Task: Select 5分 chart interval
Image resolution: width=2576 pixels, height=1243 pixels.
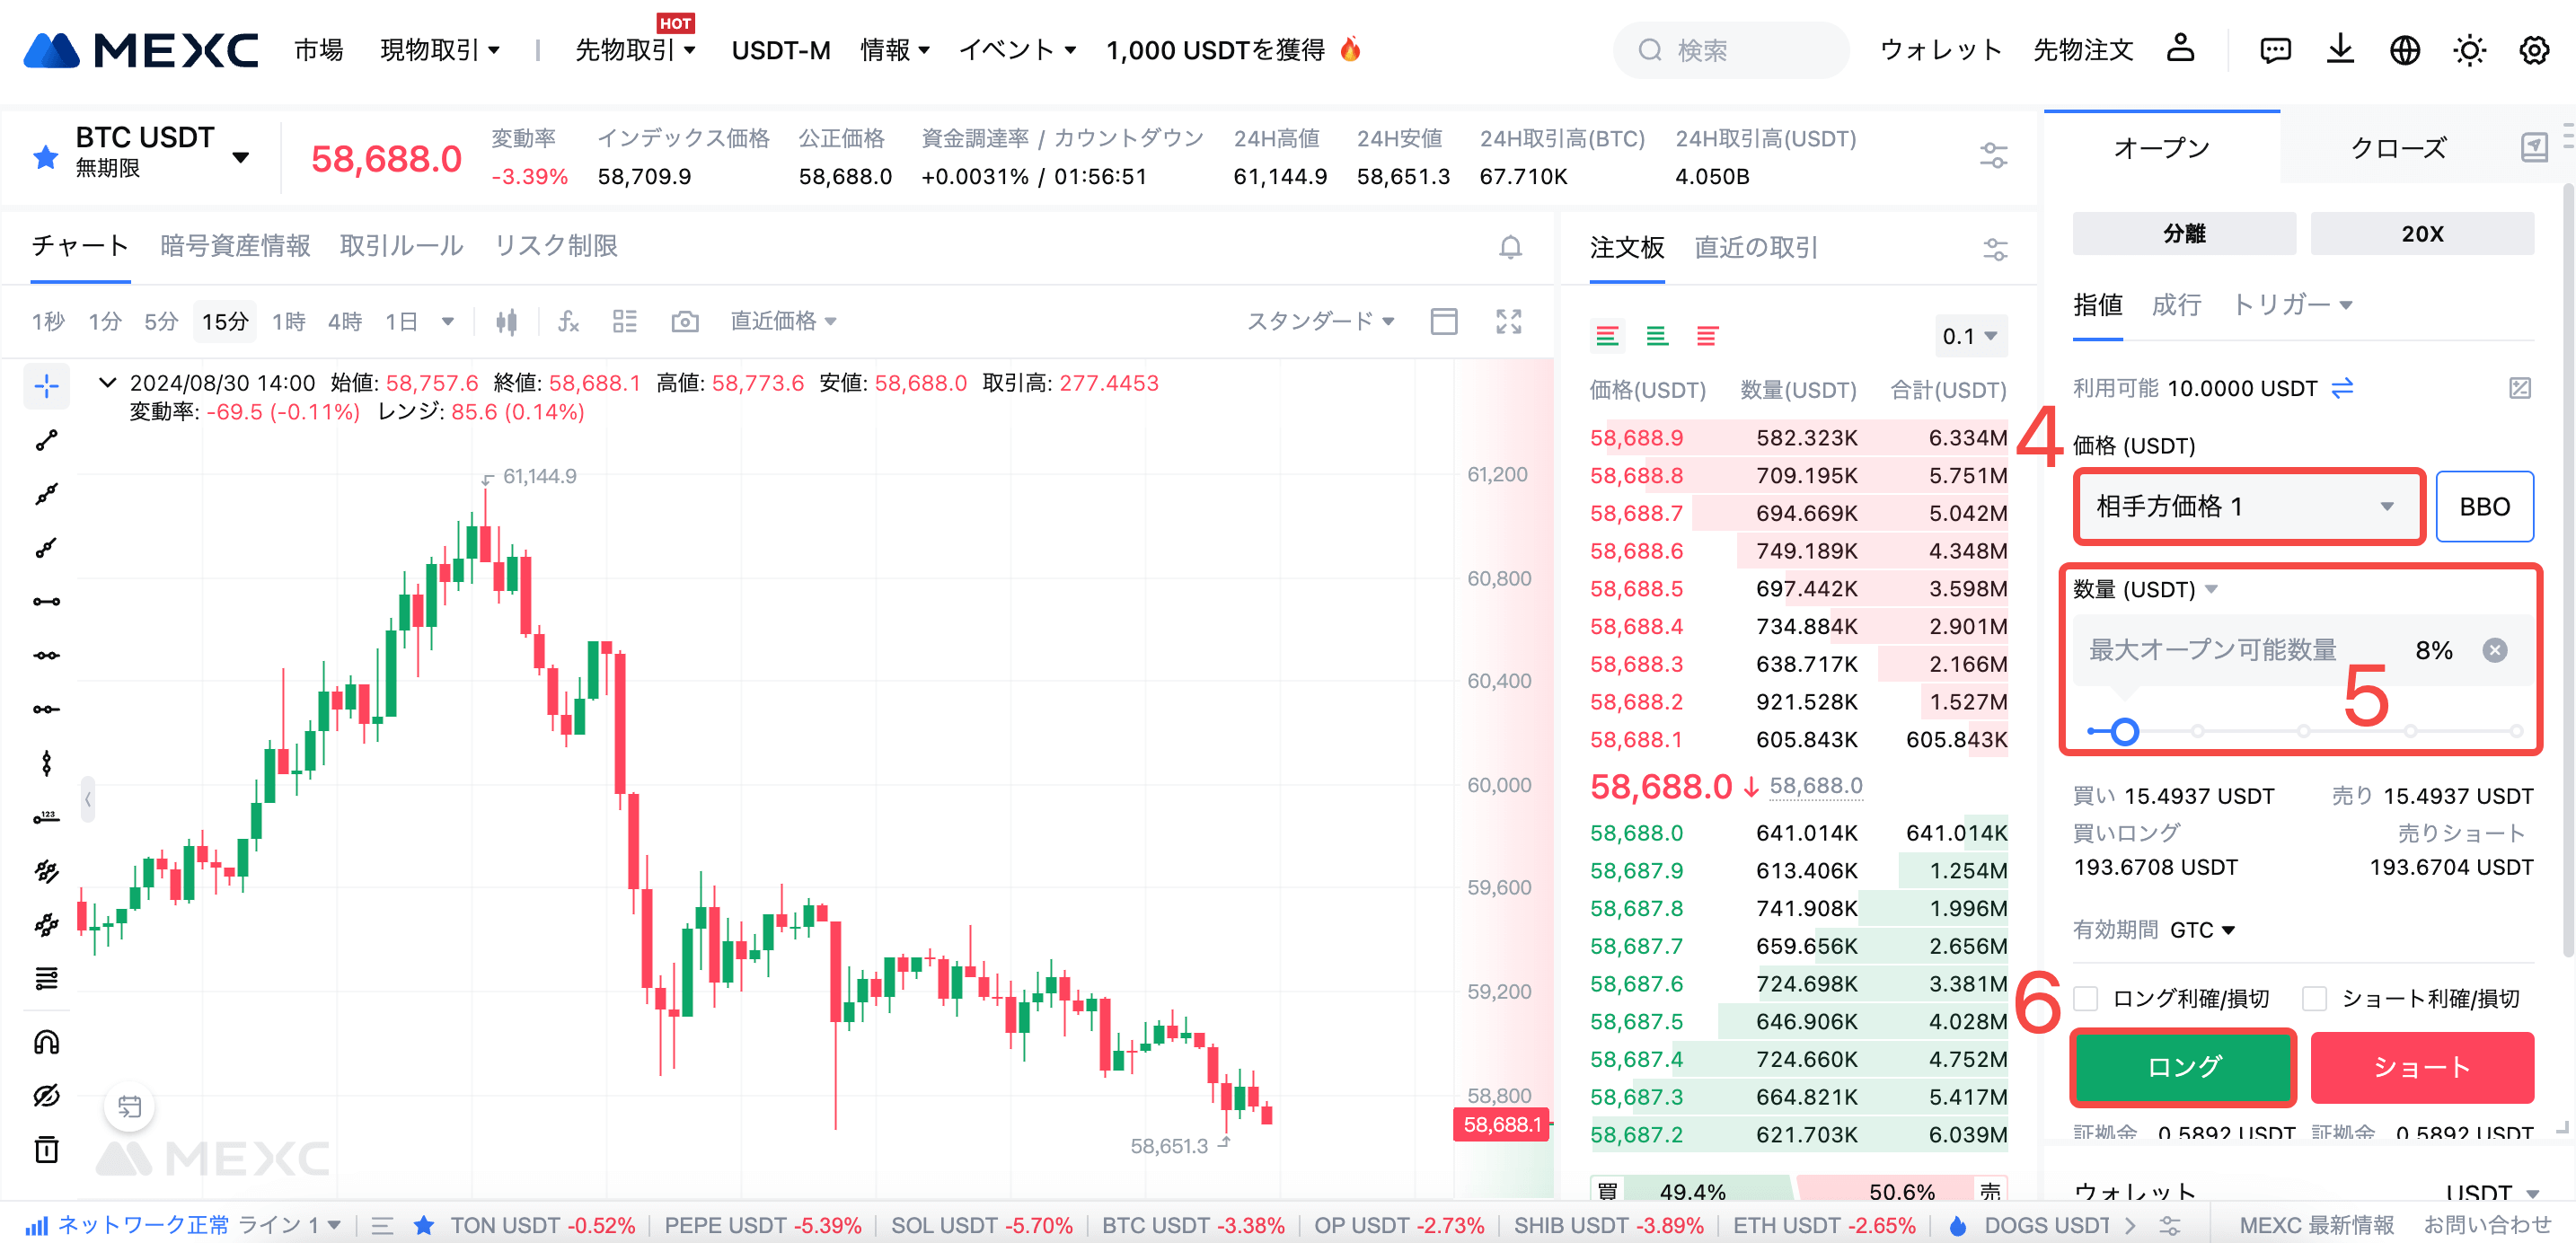Action: 161,321
